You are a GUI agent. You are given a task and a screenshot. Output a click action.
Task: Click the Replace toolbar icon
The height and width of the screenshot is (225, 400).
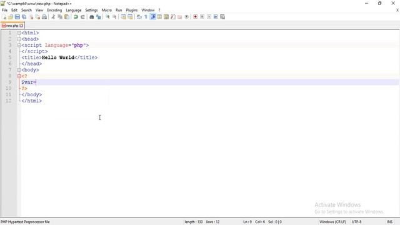click(99, 17)
